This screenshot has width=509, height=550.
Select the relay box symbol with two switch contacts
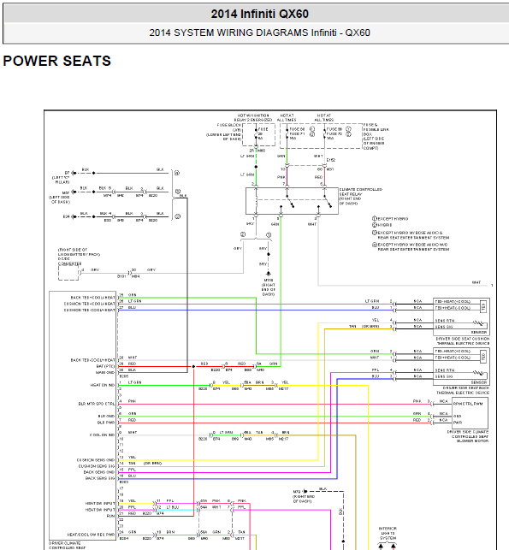click(292, 201)
